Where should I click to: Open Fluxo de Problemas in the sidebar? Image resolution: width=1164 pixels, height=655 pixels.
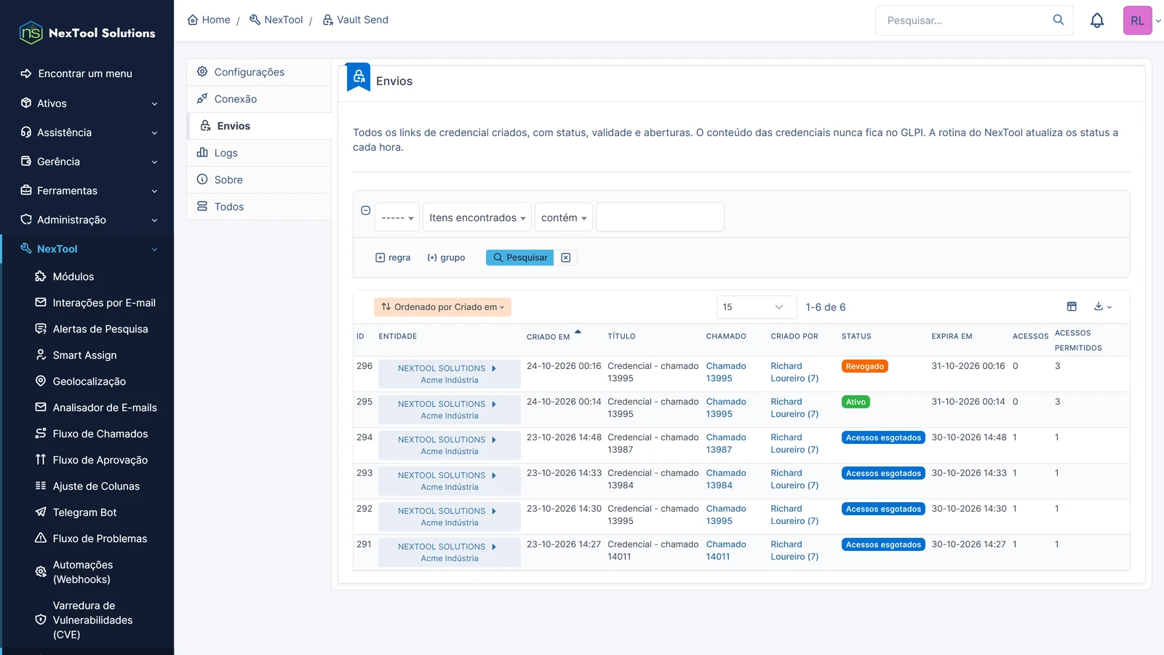coord(100,539)
